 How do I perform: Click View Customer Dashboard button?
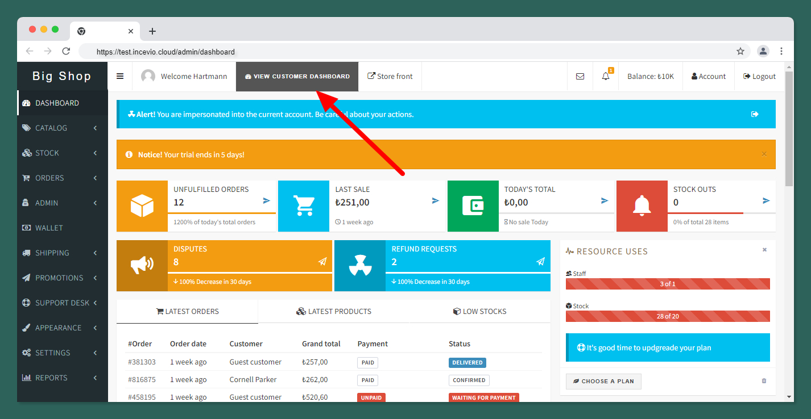tap(297, 76)
